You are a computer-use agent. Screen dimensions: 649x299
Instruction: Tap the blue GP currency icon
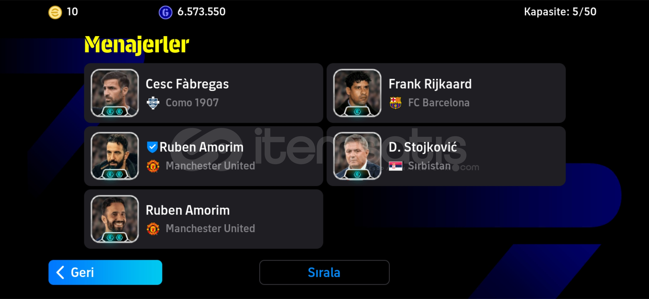(165, 12)
